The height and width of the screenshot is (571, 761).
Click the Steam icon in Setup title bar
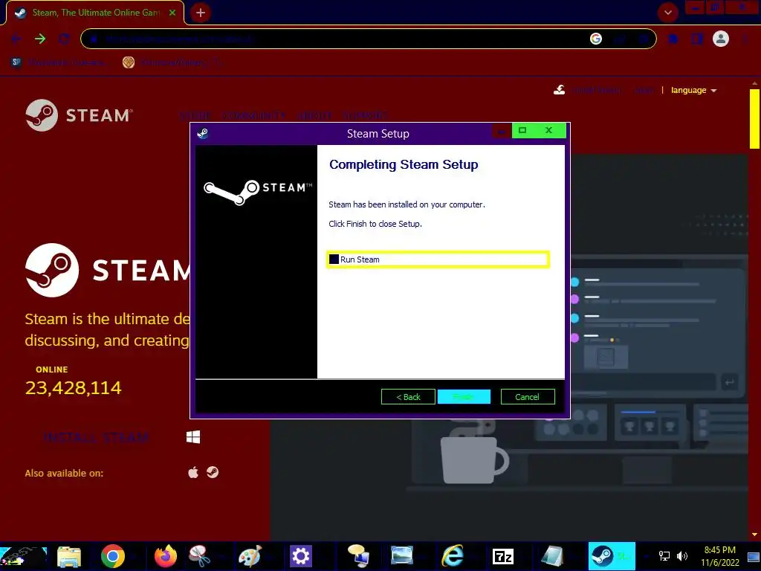pyautogui.click(x=203, y=134)
